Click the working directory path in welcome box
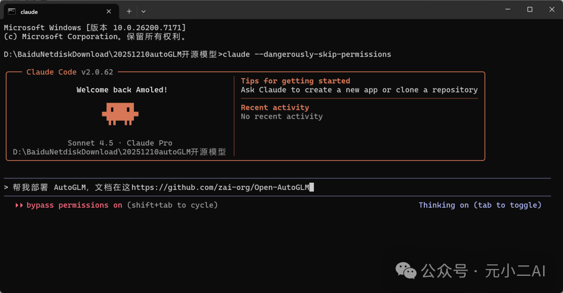 point(119,151)
